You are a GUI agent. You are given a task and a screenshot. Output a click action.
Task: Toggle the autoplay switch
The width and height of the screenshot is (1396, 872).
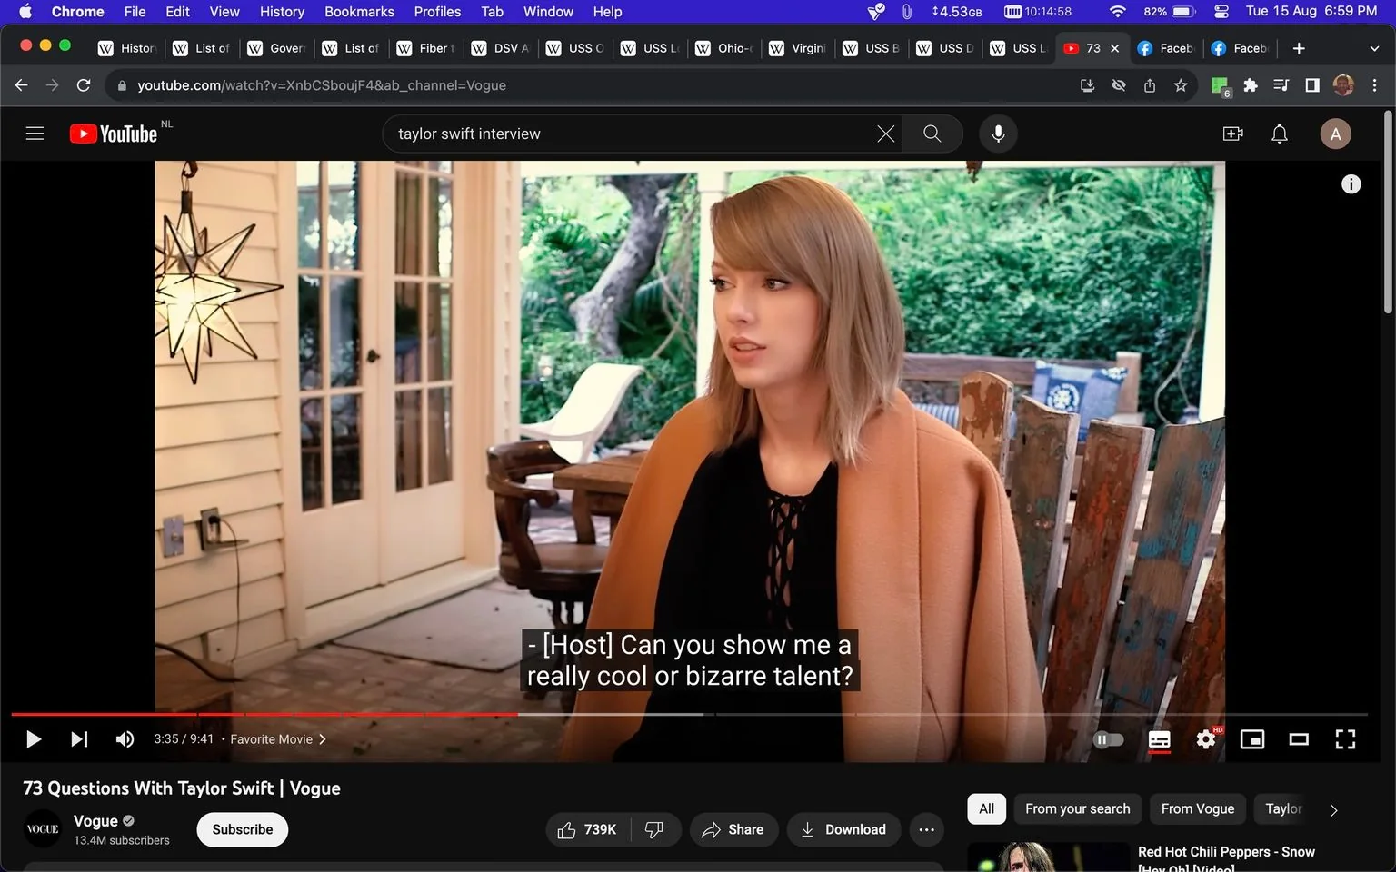pyautogui.click(x=1108, y=739)
